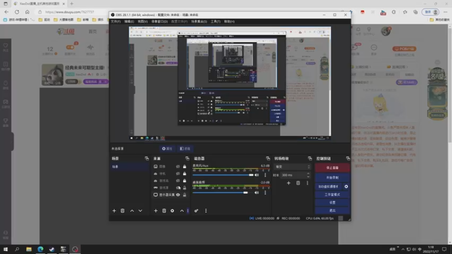Image resolution: width=452 pixels, height=254 pixels.
Task: Open Steam from the taskbar
Action: tap(52, 249)
